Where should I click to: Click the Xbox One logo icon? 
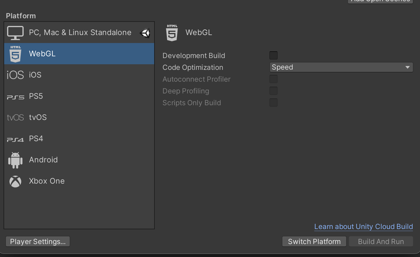click(15, 182)
